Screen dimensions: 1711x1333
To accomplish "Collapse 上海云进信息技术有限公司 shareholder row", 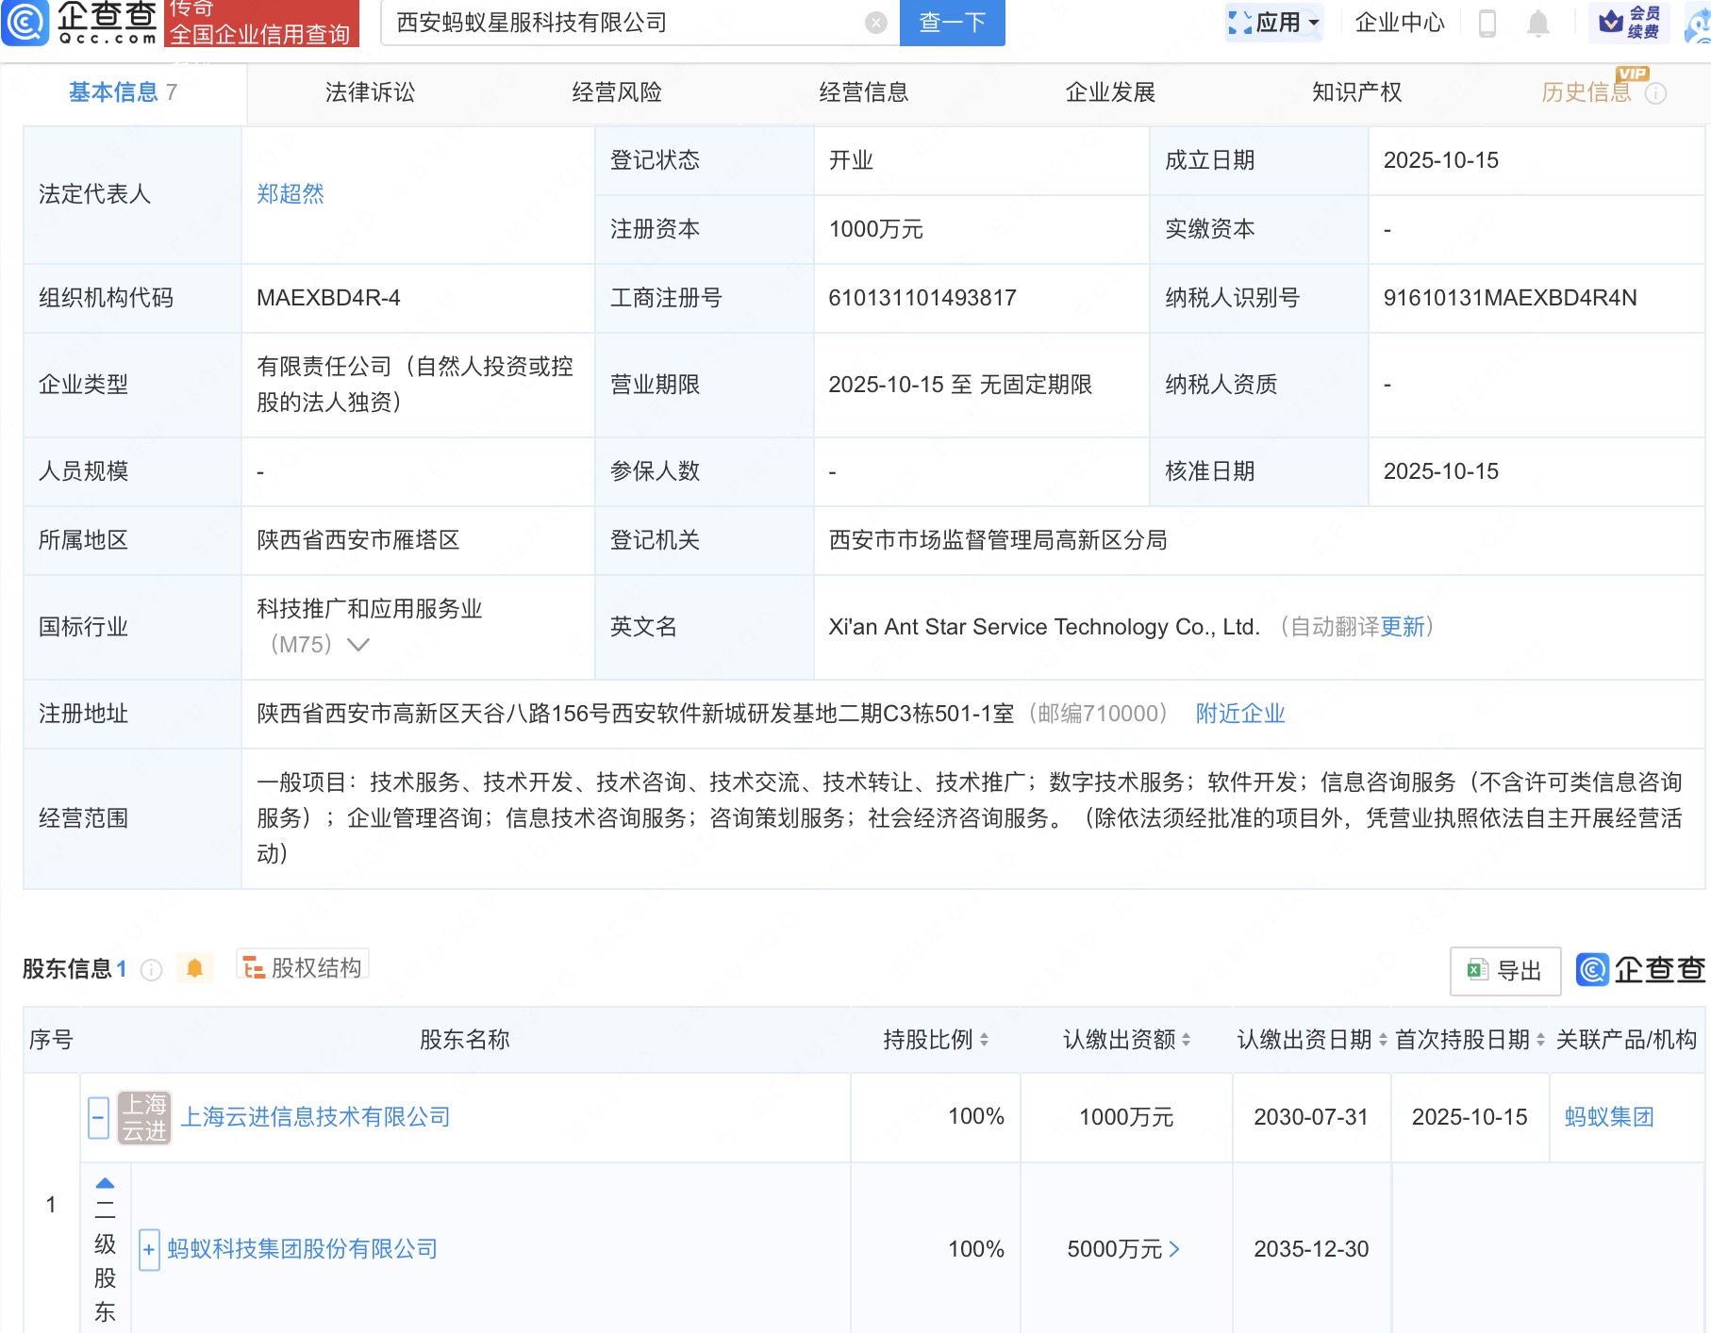I will (x=98, y=1118).
